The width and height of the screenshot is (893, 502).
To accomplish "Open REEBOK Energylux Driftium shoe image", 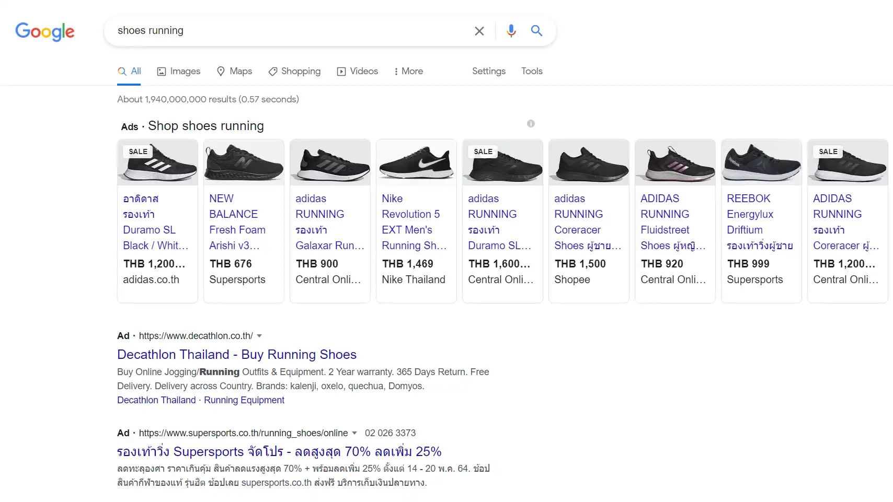I will click(761, 162).
